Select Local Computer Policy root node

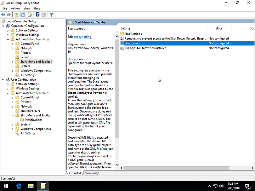pyautogui.click(x=21, y=21)
